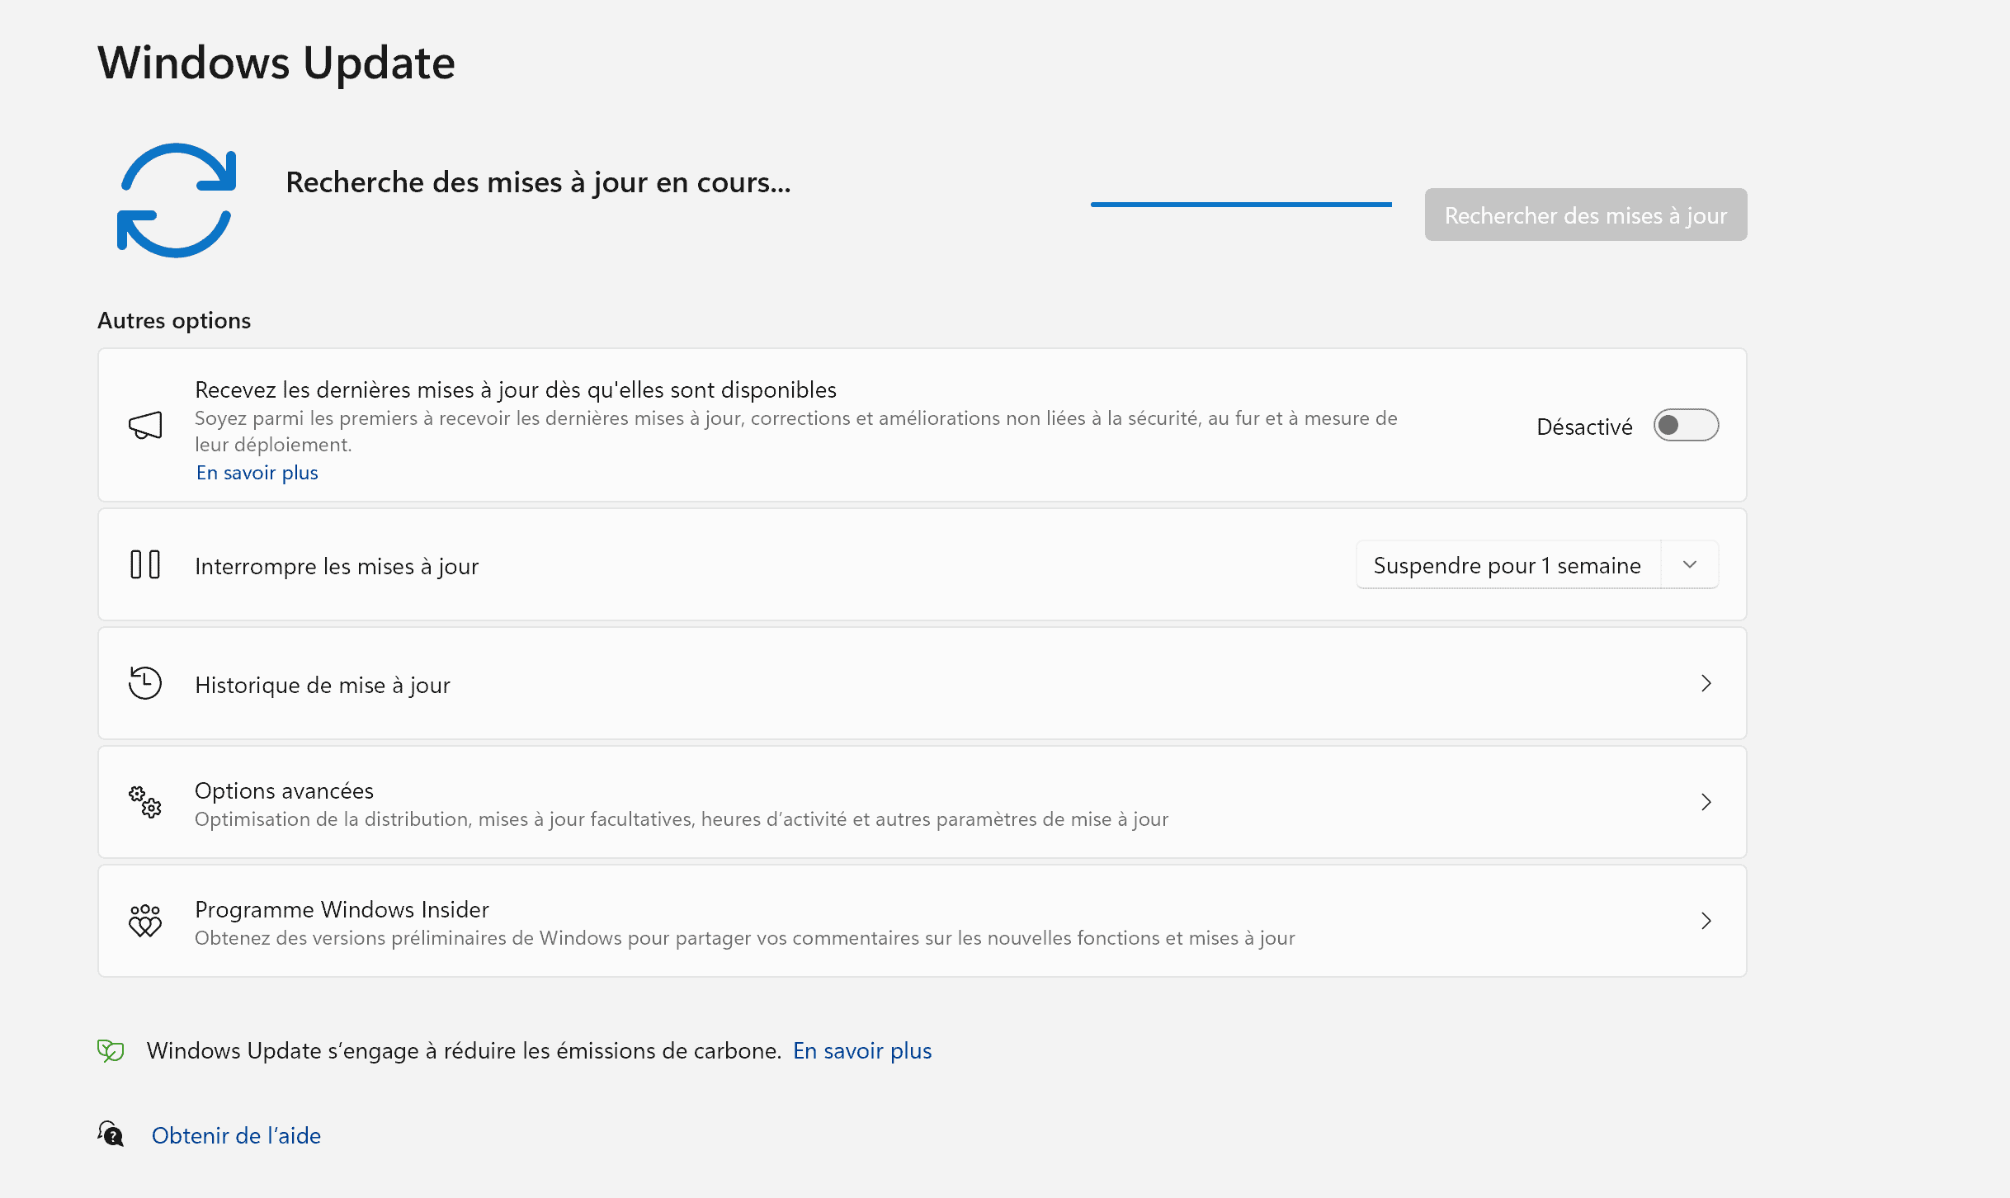The width and height of the screenshot is (2010, 1198).
Task: Open the Obtenir de l'aide link
Action: pyautogui.click(x=236, y=1135)
